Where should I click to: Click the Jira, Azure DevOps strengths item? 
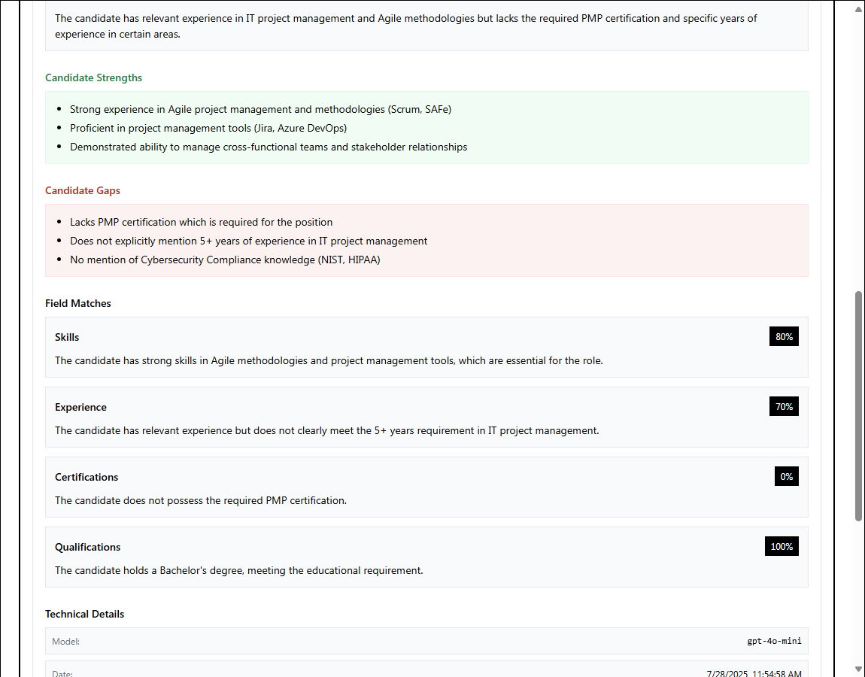(x=208, y=128)
